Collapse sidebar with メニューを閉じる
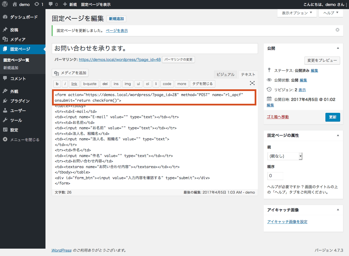Image resolution: width=349 pixels, height=256 pixels. (23, 139)
